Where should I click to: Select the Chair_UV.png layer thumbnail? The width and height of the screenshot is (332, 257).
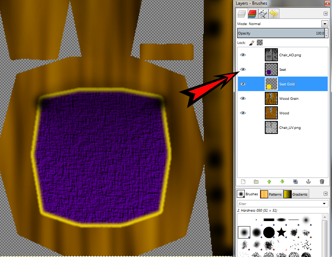pos(271,127)
